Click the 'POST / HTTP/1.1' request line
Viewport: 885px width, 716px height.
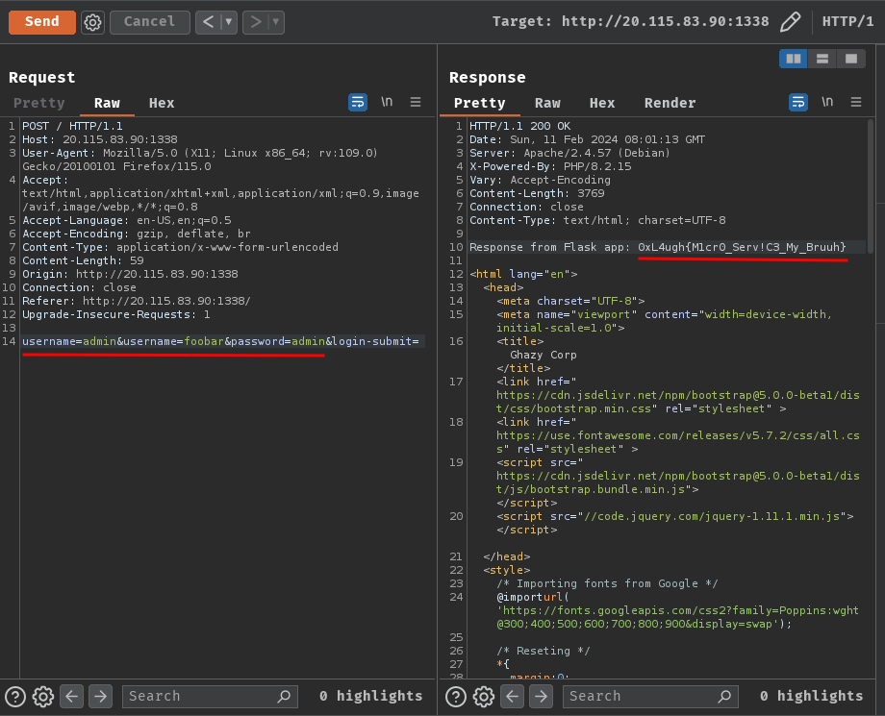tap(72, 126)
